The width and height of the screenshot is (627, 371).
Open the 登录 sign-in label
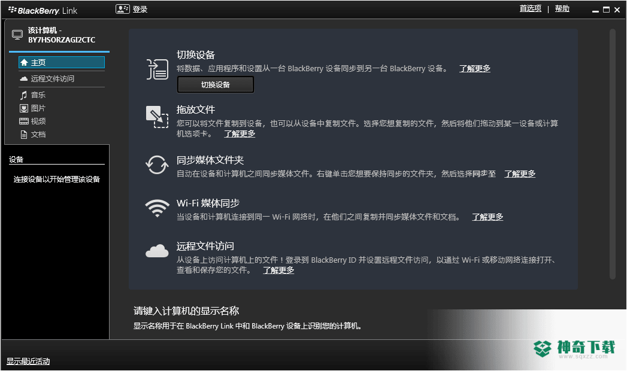point(140,9)
